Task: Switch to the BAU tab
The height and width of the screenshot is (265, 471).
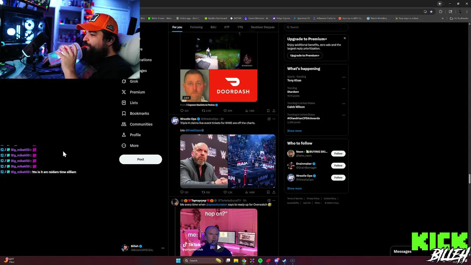Action: pos(213,27)
